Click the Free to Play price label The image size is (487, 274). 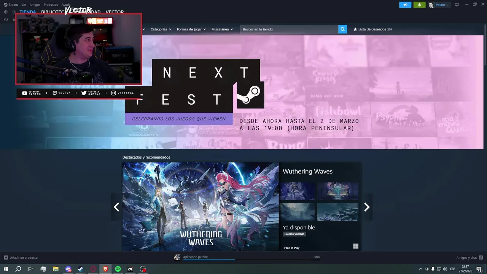coord(292,248)
